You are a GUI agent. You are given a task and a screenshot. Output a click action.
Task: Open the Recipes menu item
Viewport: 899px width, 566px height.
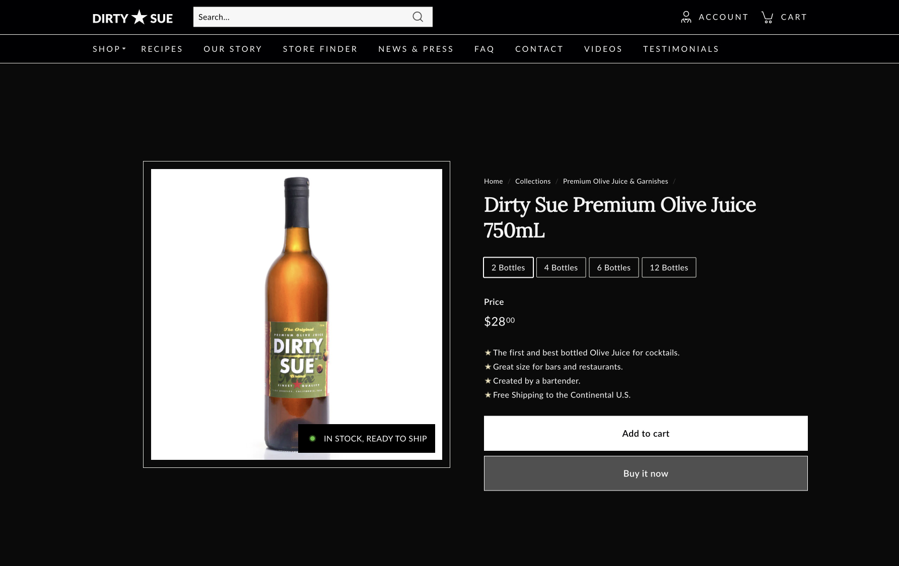point(162,49)
